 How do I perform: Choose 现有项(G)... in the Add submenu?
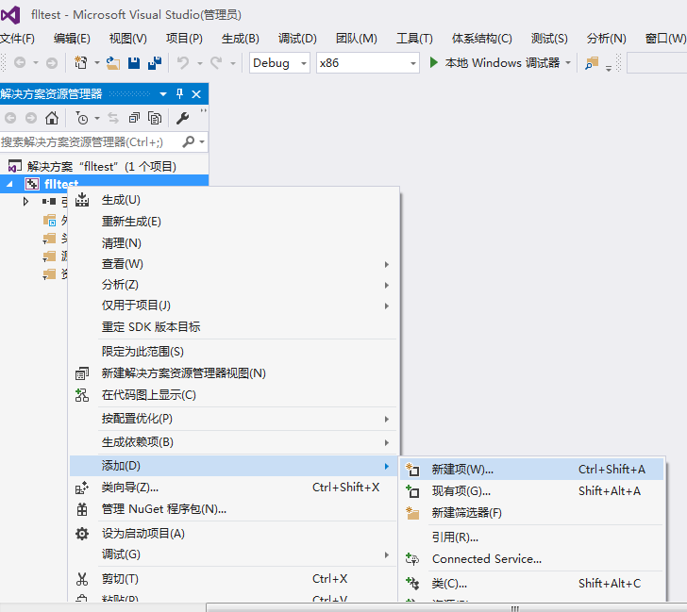click(532, 491)
